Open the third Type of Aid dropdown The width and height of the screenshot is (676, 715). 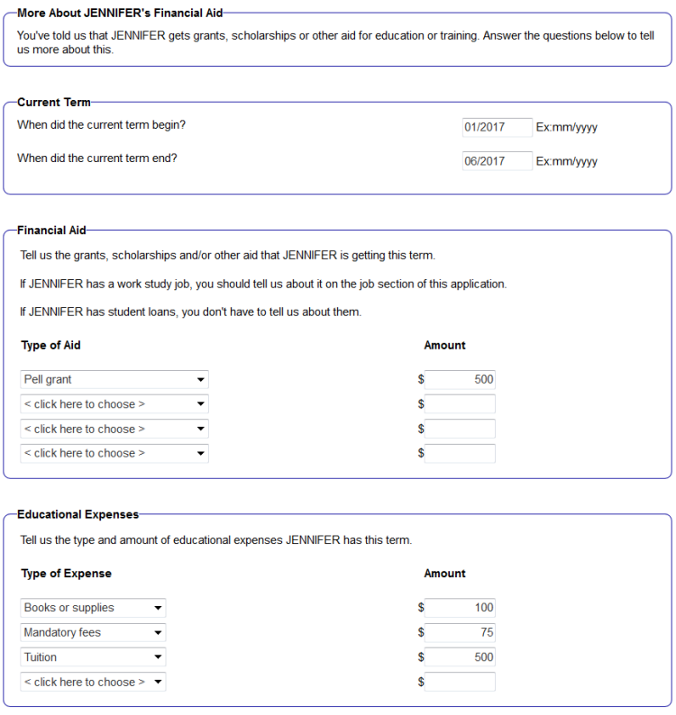pyautogui.click(x=114, y=430)
